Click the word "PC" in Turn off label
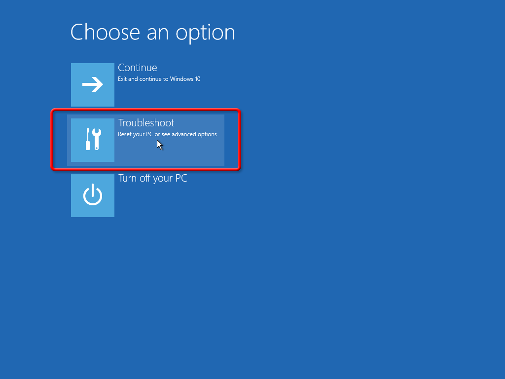This screenshot has width=505, height=379. tap(181, 178)
